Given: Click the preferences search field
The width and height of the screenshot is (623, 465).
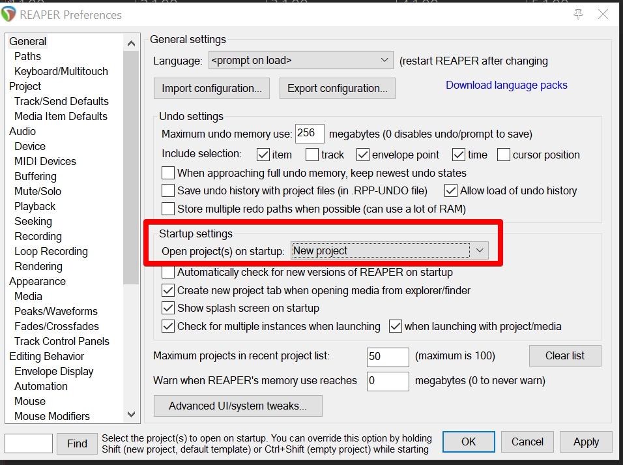Looking at the screenshot, I should (x=29, y=443).
